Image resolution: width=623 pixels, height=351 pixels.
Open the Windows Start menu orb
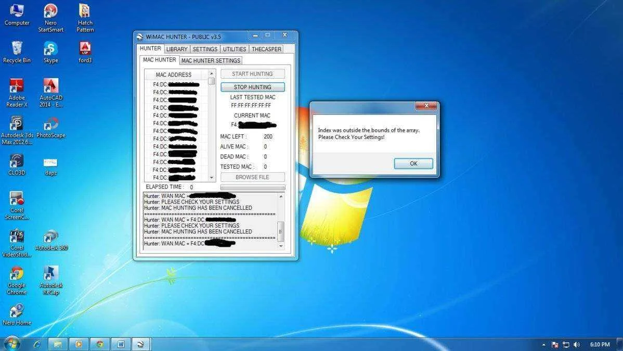coord(11,343)
